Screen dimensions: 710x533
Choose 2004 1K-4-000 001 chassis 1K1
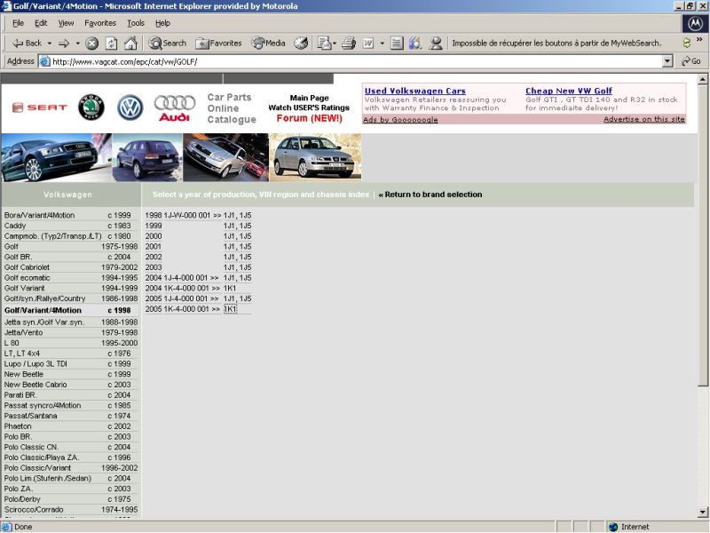point(230,288)
